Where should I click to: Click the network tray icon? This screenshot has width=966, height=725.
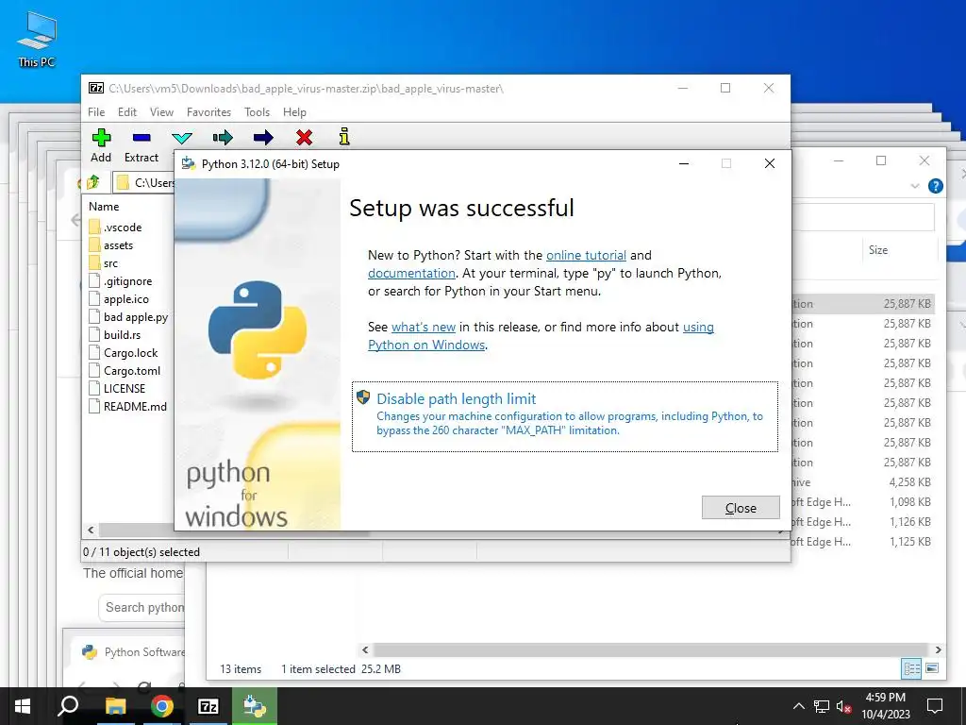click(822, 706)
